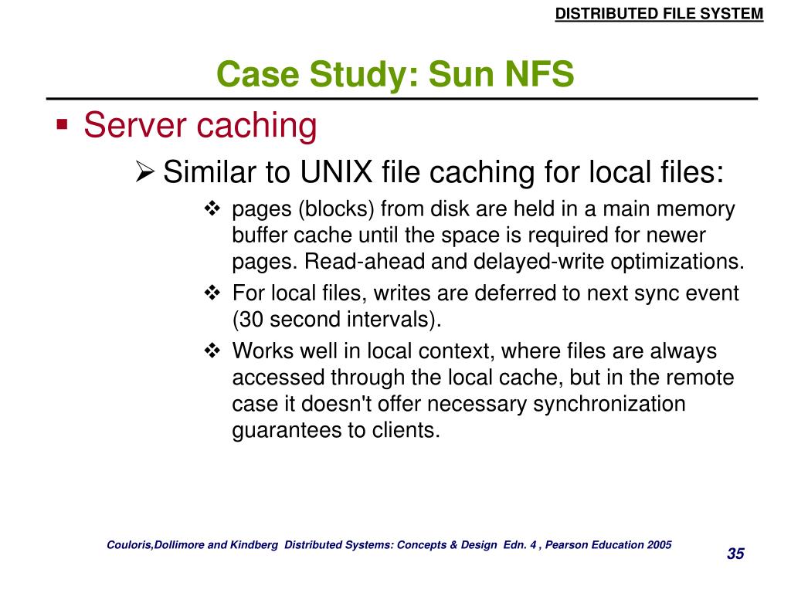Select the 'Server caching' heading
Viewport: 791px width, 593px height.
coord(200,124)
